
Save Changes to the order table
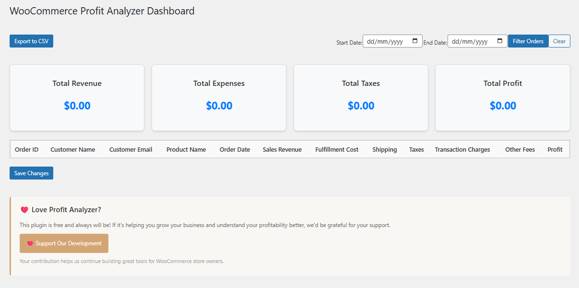31,173
